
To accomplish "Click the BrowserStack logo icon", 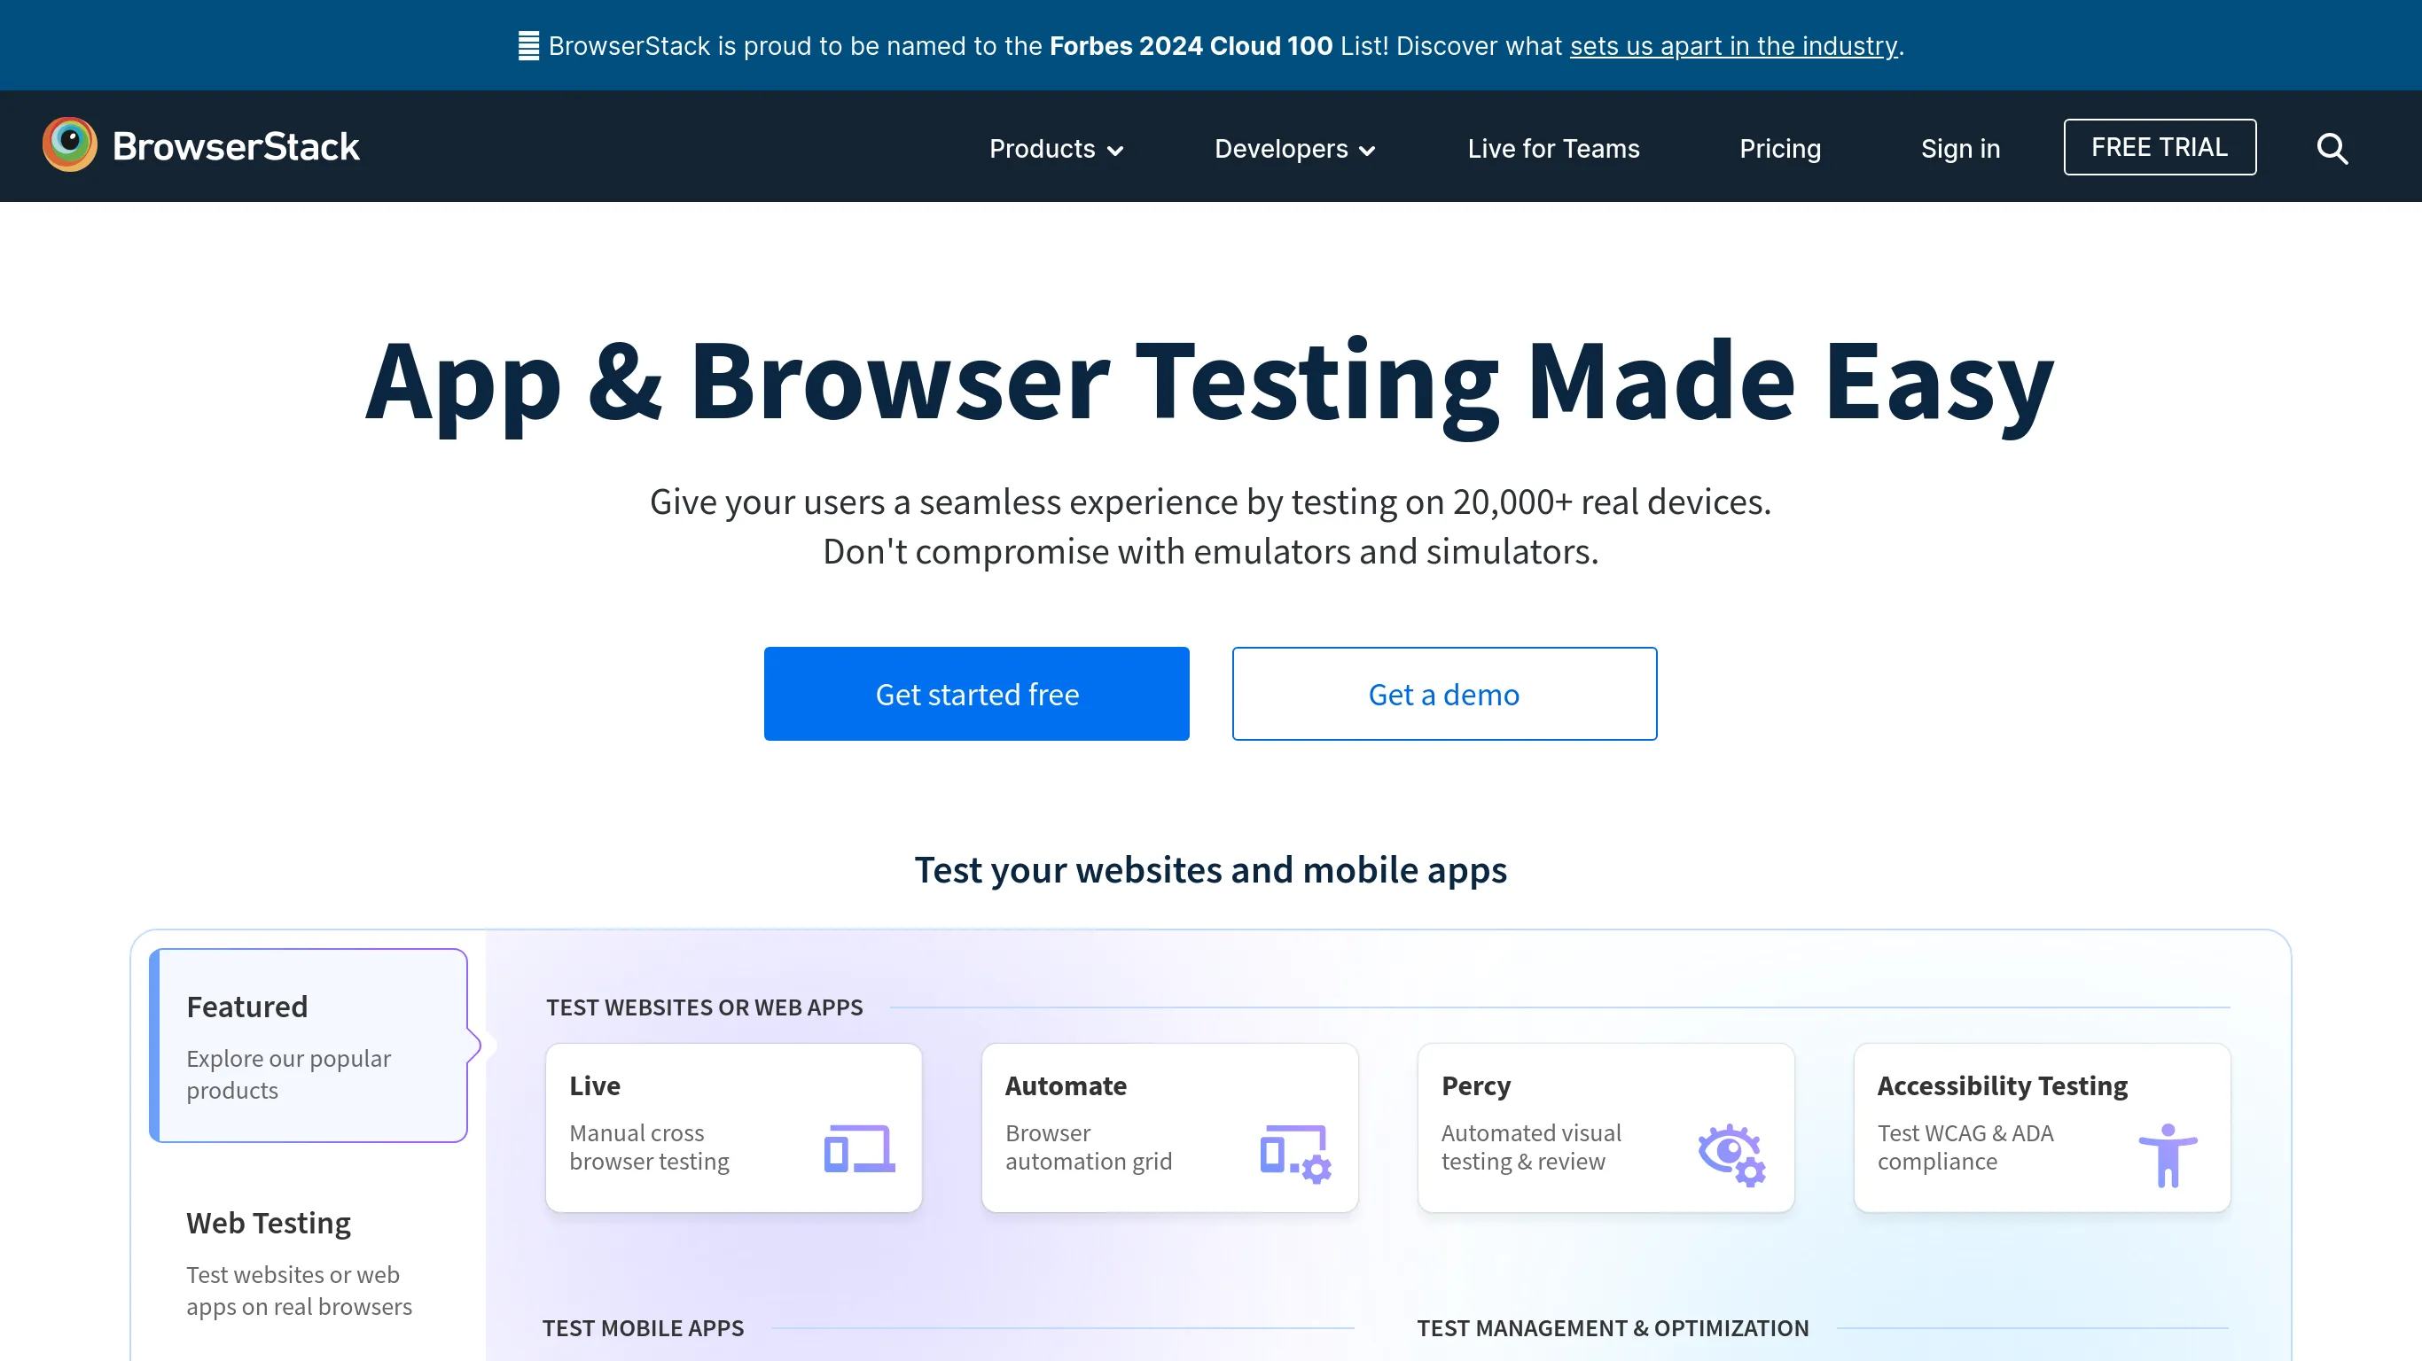I will click(66, 146).
